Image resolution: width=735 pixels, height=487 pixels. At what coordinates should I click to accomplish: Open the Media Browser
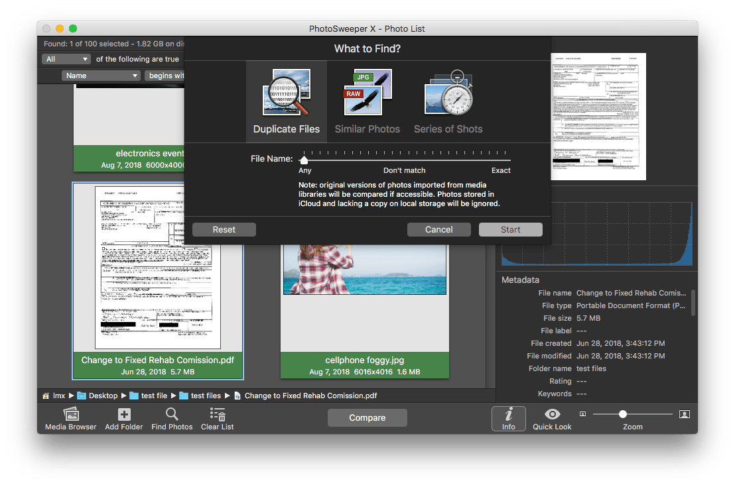(x=70, y=415)
